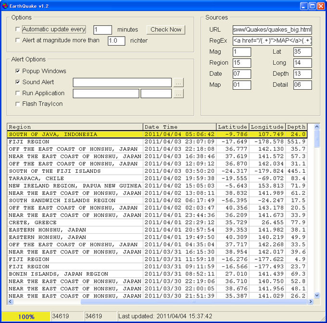Image resolution: width=327 pixels, height=323 pixels.
Task: Click the Long index field
Action: pos(302,63)
